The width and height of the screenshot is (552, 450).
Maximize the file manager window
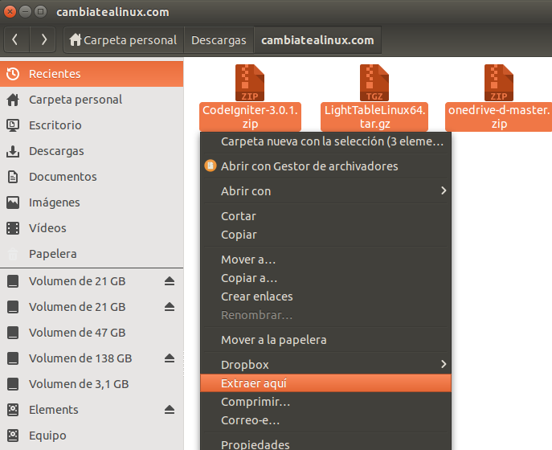coord(41,12)
